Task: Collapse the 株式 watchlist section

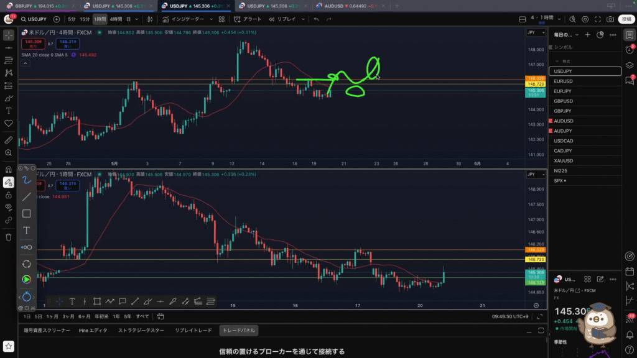Action: (557, 62)
